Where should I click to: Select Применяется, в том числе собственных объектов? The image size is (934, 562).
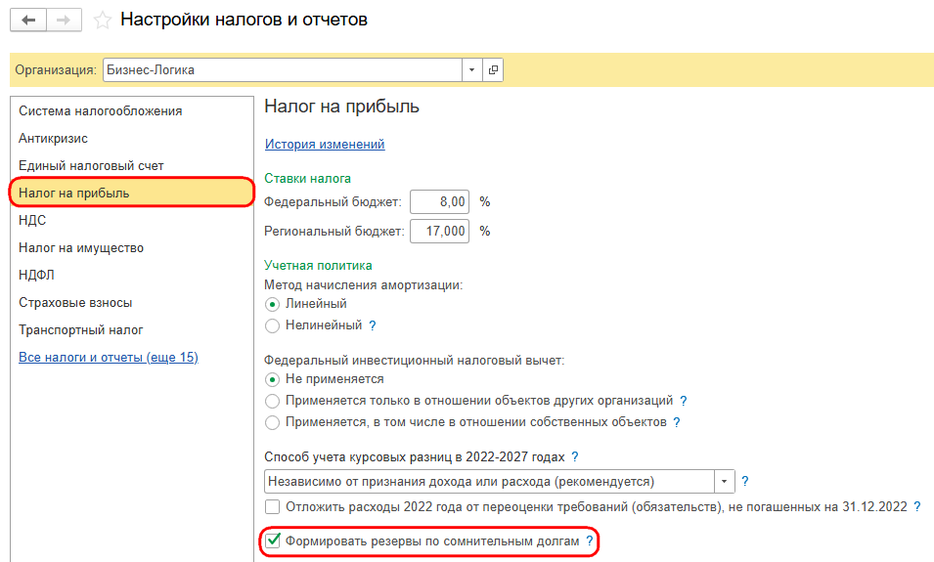(x=272, y=422)
